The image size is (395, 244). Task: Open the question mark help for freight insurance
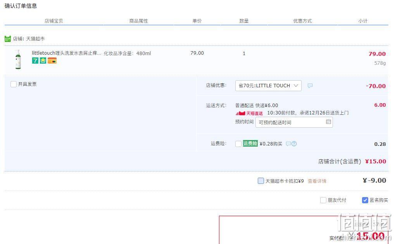point(294,144)
